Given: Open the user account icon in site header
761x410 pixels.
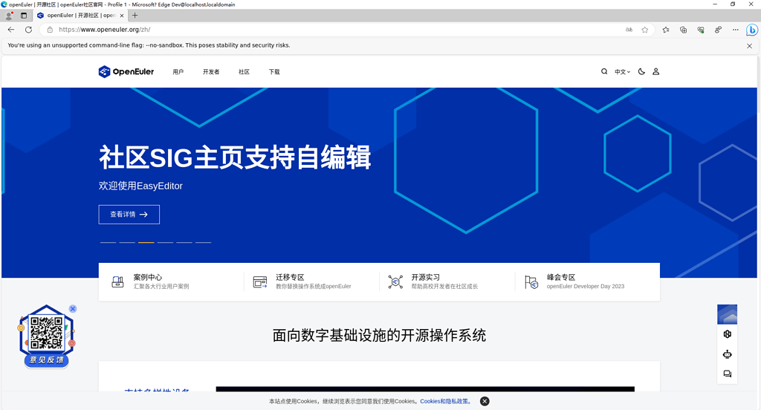Looking at the screenshot, I should pyautogui.click(x=655, y=72).
